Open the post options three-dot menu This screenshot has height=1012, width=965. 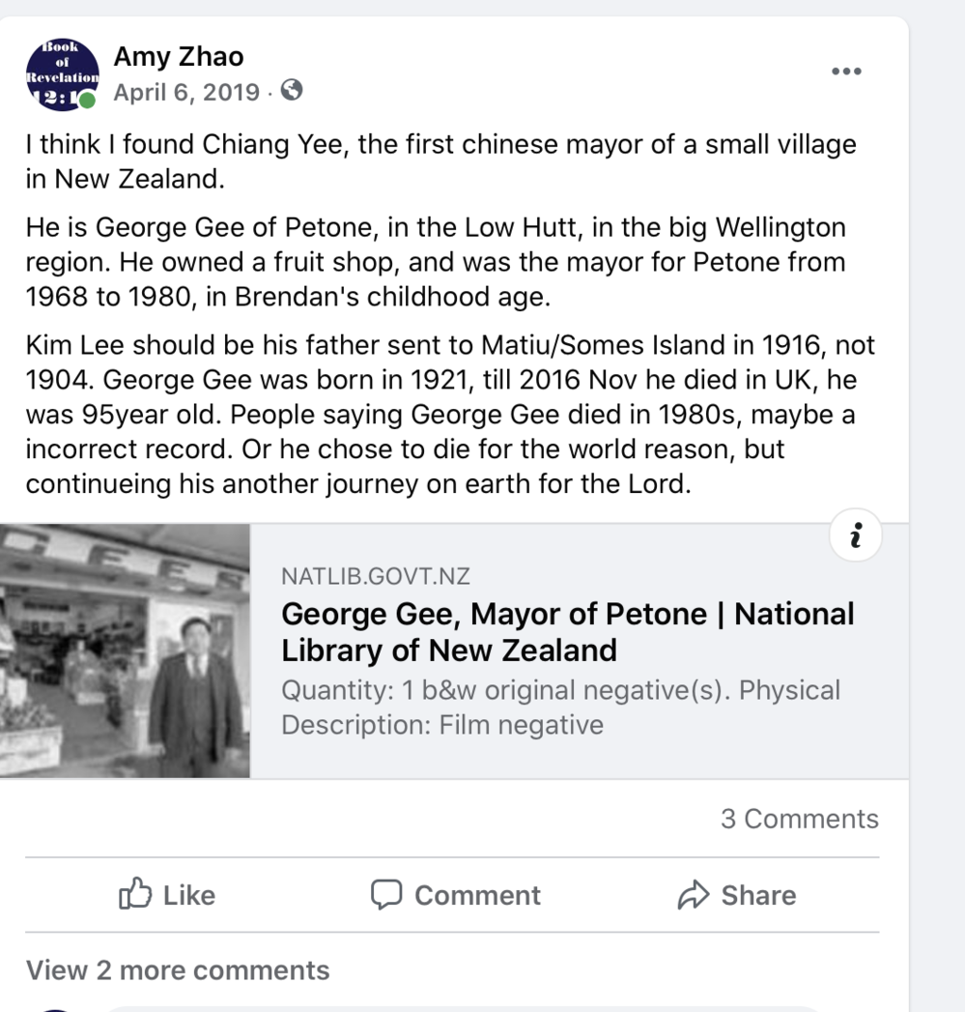coord(845,72)
